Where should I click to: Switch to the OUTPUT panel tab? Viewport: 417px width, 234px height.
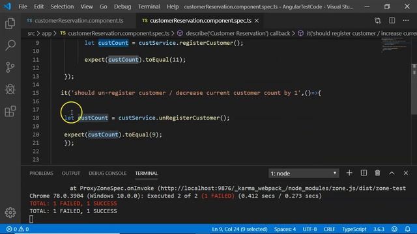(71, 174)
